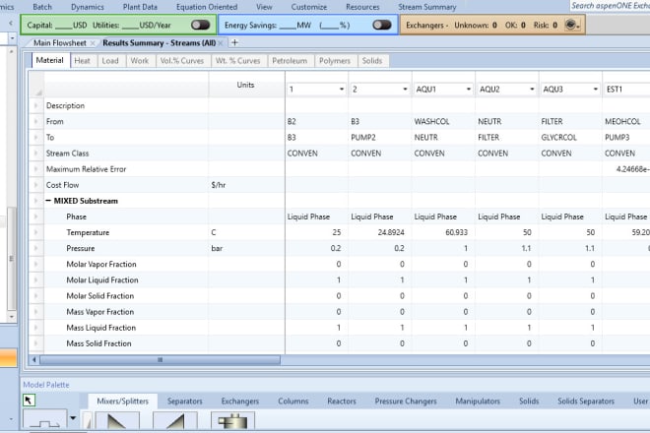This screenshot has width=650, height=433.
Task: Click the left pane scrollbar down arrow
Action: tap(12, 317)
